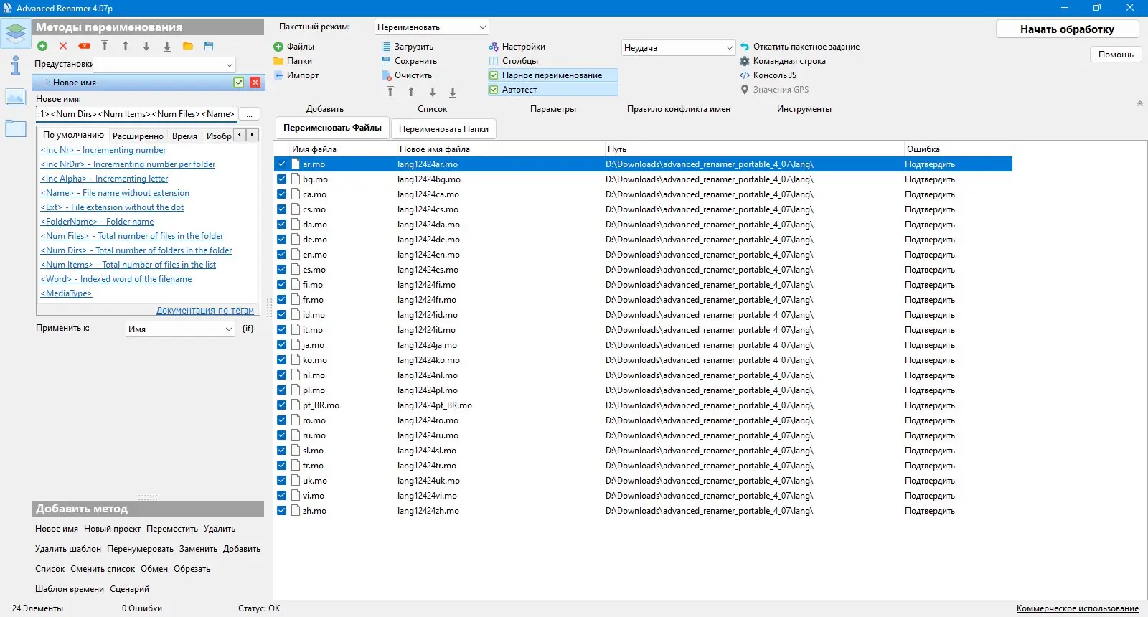The height and width of the screenshot is (617, 1148).
Task: Toggle the Автотест checkbox
Action: (x=494, y=90)
